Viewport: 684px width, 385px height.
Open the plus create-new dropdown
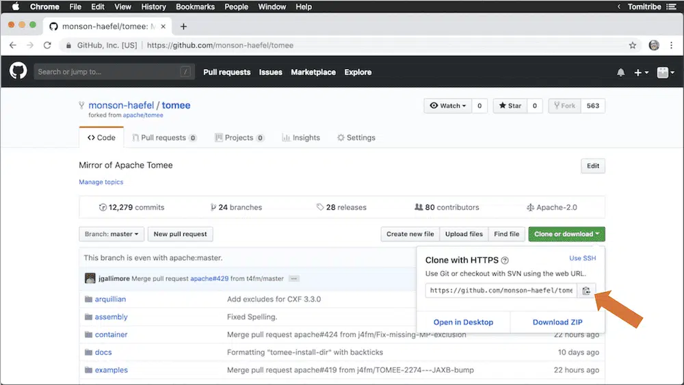coord(641,72)
